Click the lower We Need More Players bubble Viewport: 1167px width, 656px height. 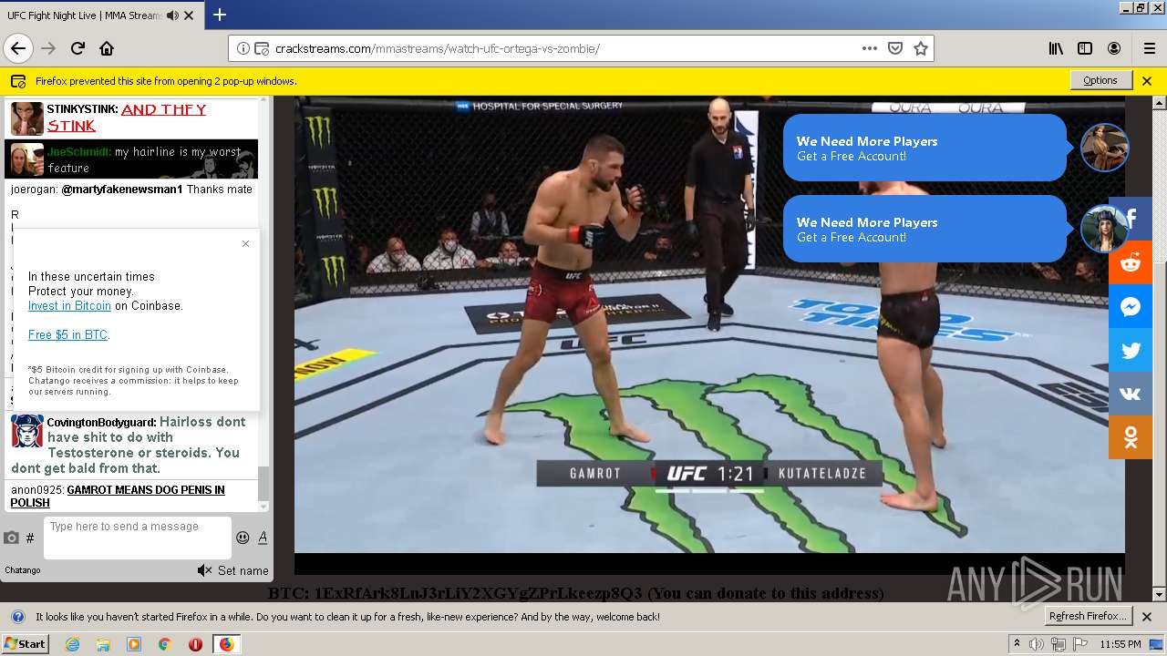pos(924,229)
